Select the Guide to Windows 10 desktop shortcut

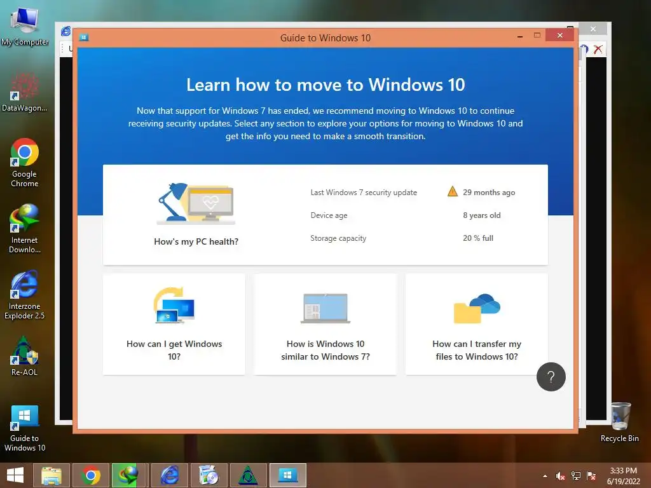[25, 428]
